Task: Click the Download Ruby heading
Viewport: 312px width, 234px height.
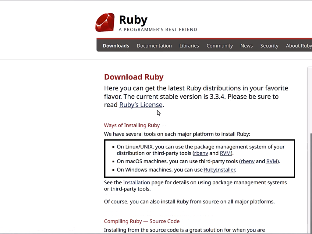Action: coord(134,77)
